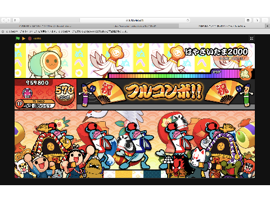
Task: Click the red stop button
Action: (30, 38)
